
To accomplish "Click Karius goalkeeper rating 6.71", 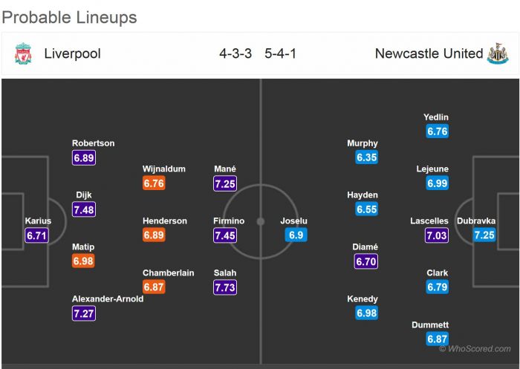I will tap(36, 235).
